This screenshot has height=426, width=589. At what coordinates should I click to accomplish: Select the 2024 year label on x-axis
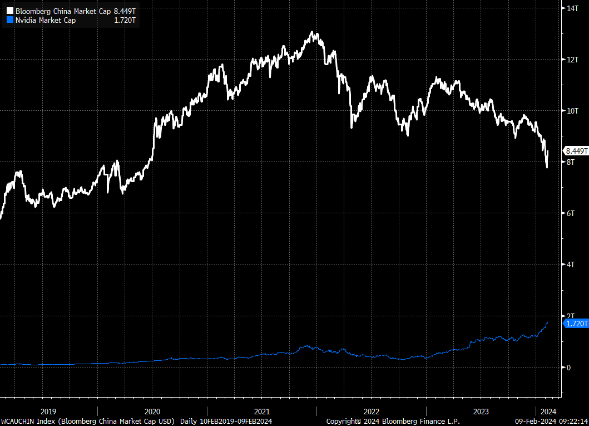click(548, 412)
